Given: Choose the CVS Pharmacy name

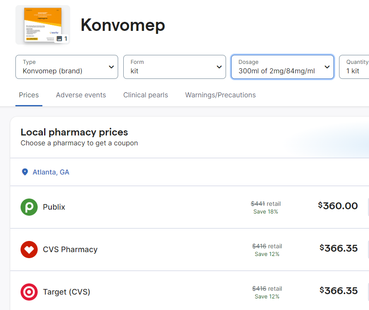Looking at the screenshot, I should click(70, 250).
